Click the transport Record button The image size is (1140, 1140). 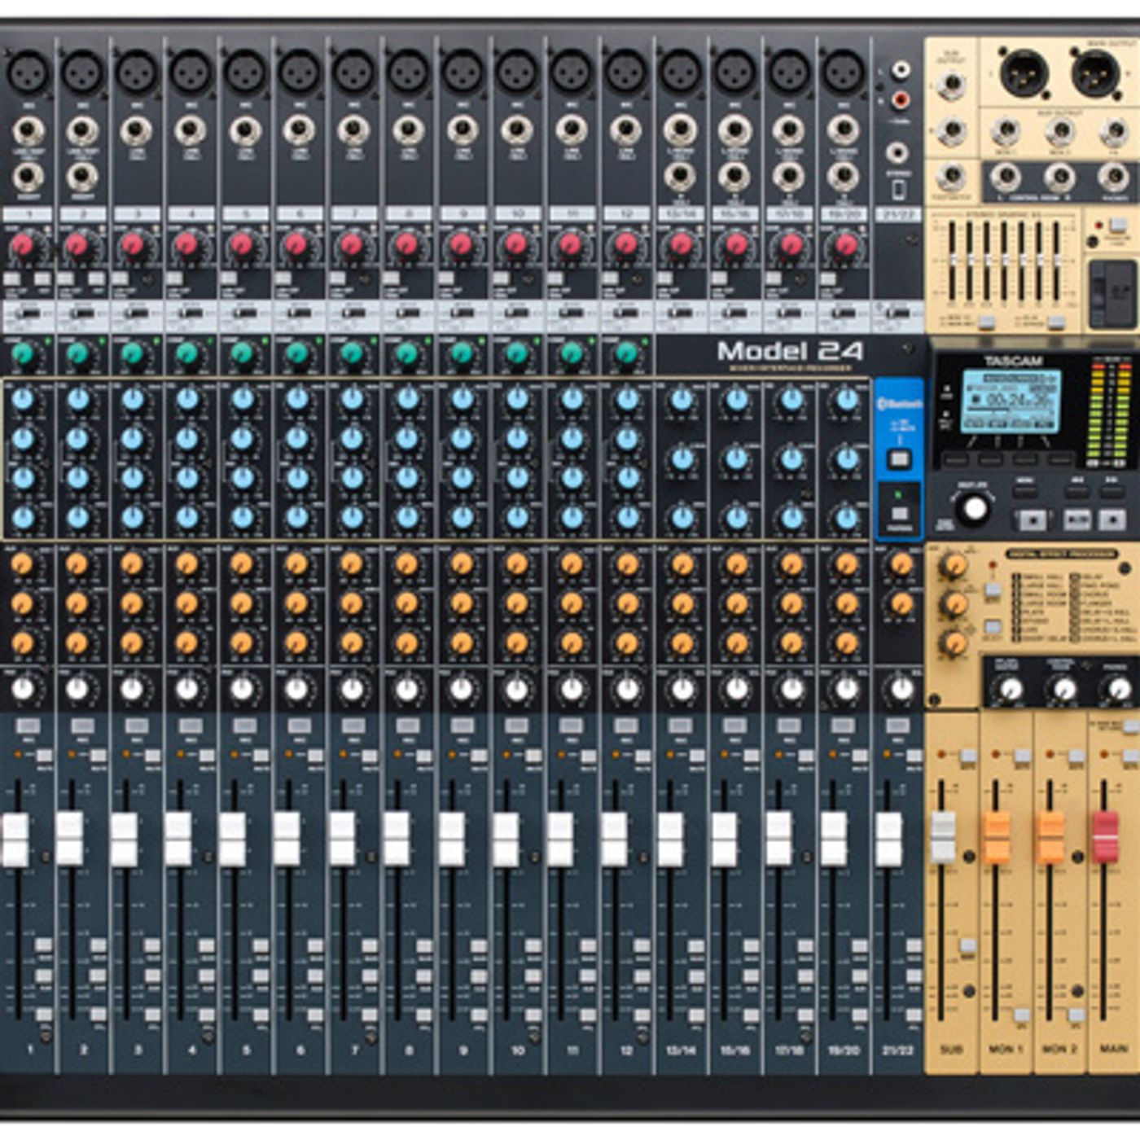[x=1112, y=518]
